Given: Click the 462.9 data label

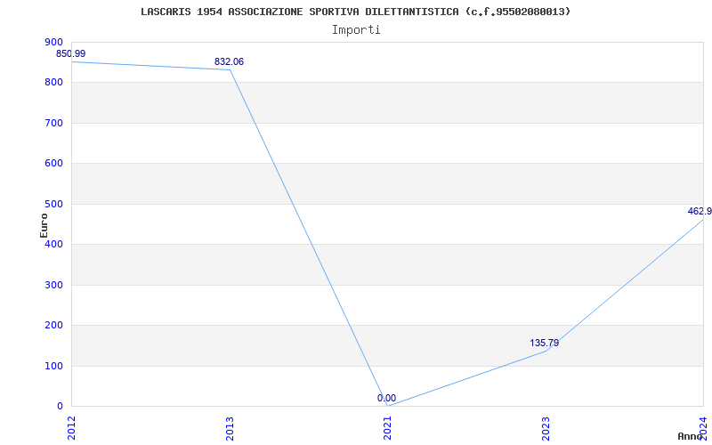Looking at the screenshot, I should click(x=700, y=211).
